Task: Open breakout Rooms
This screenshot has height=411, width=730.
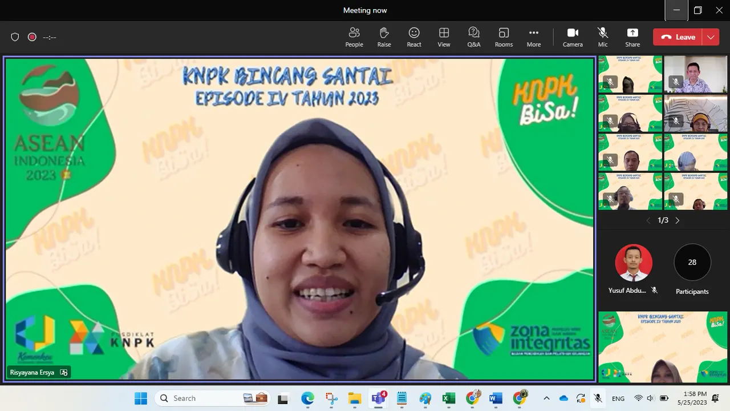Action: [x=504, y=37]
